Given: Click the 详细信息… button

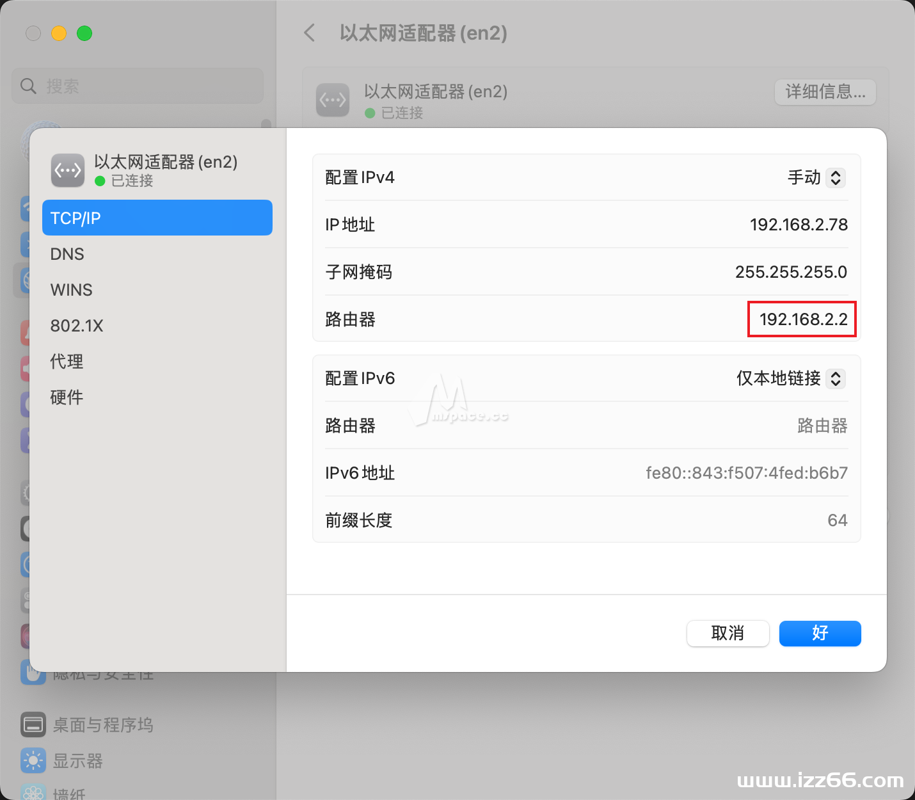Looking at the screenshot, I should [825, 92].
